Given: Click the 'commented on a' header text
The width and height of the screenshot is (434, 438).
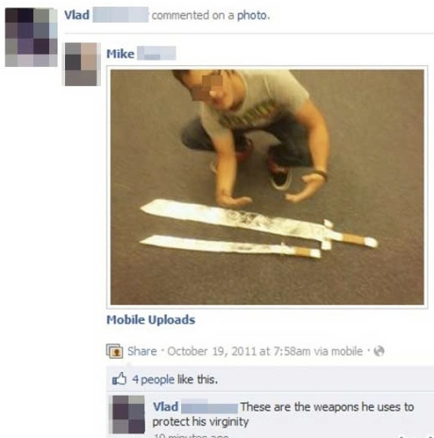Looking at the screenshot, I should 192,15.
